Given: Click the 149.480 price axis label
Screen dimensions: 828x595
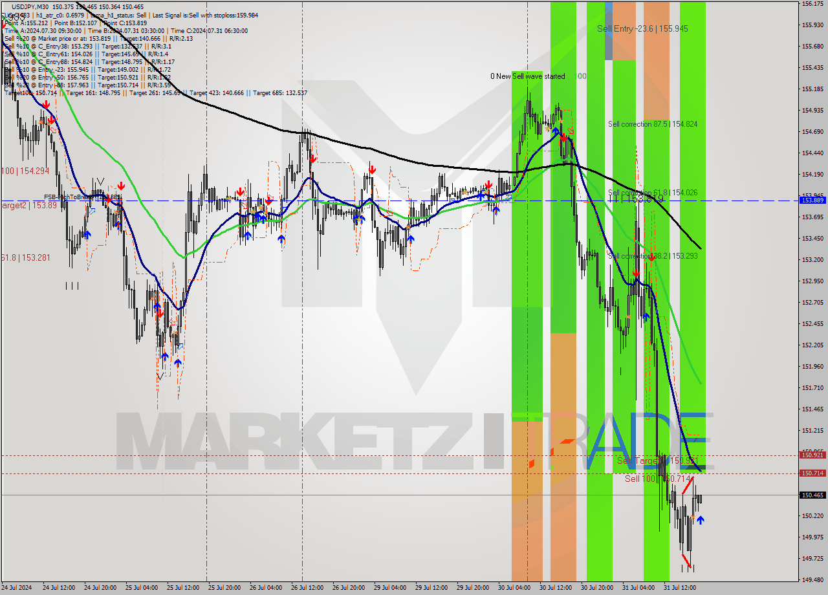Looking at the screenshot, I should 812,580.
